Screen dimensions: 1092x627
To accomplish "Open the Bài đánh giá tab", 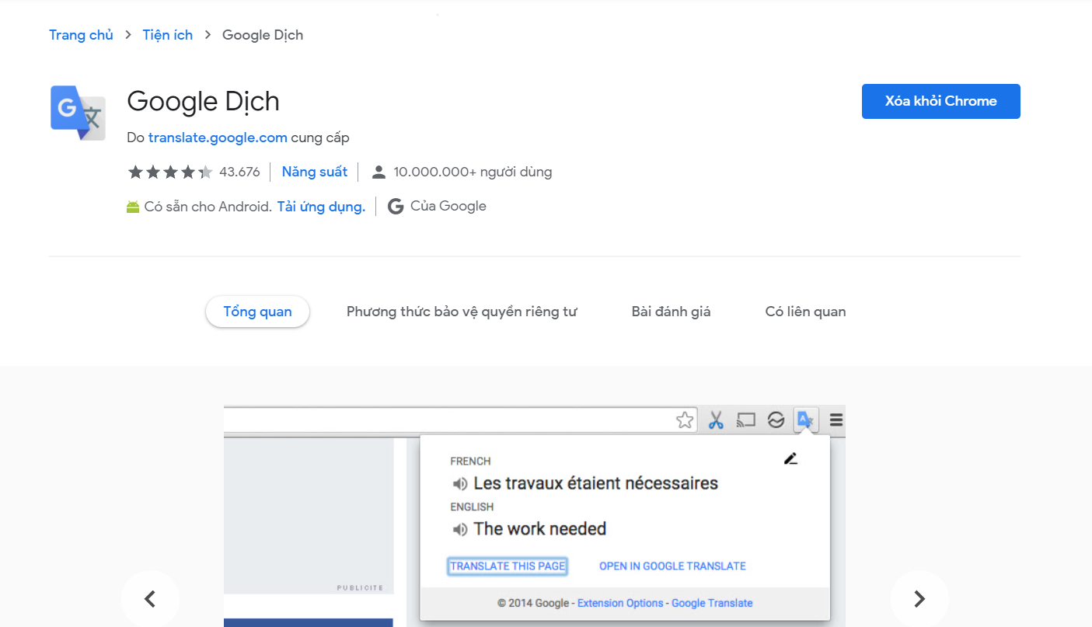I will click(671, 312).
